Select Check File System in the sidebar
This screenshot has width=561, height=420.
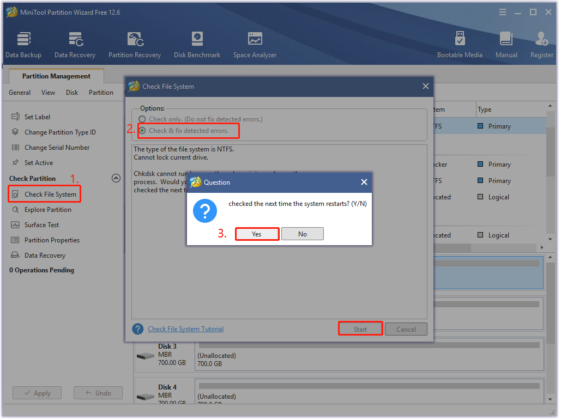(x=45, y=194)
